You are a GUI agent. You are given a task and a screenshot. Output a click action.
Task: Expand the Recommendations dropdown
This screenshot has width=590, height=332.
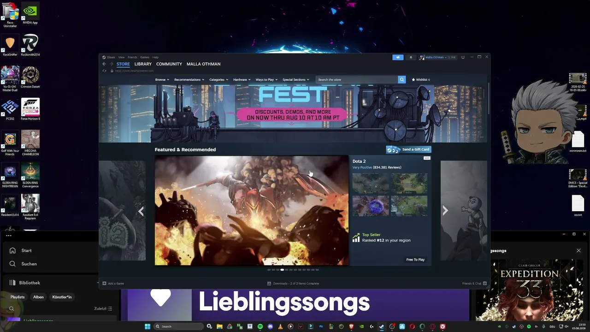189,80
